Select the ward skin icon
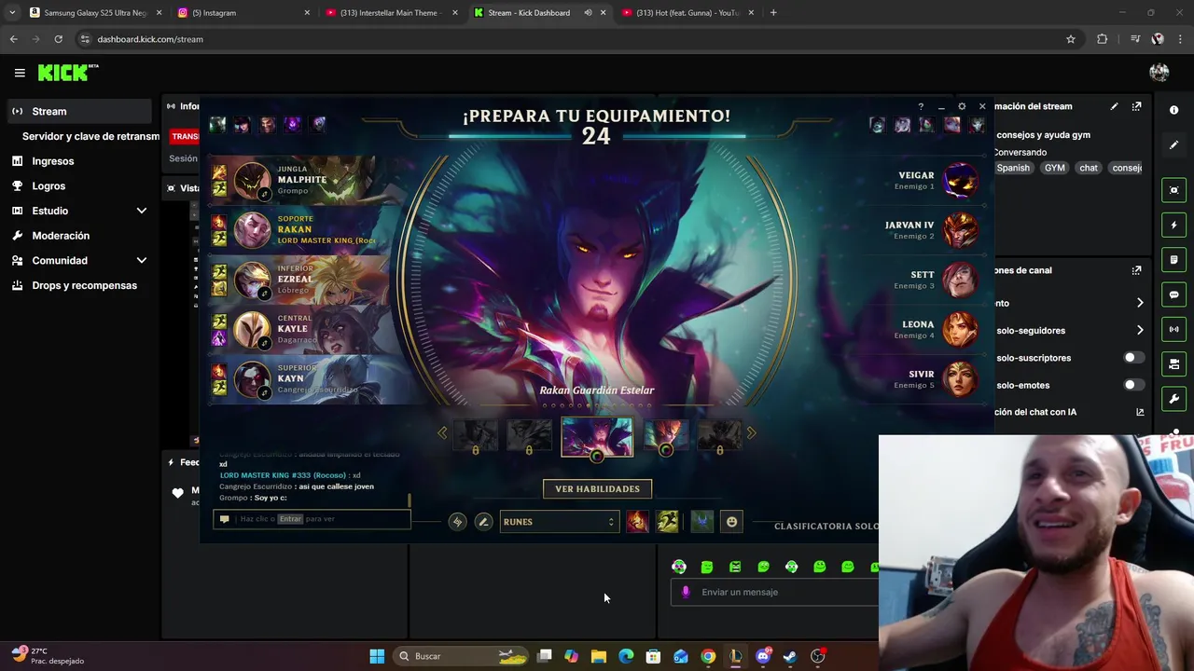 (x=702, y=522)
